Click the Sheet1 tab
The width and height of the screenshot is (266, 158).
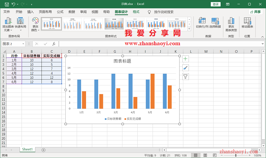tap(27, 149)
